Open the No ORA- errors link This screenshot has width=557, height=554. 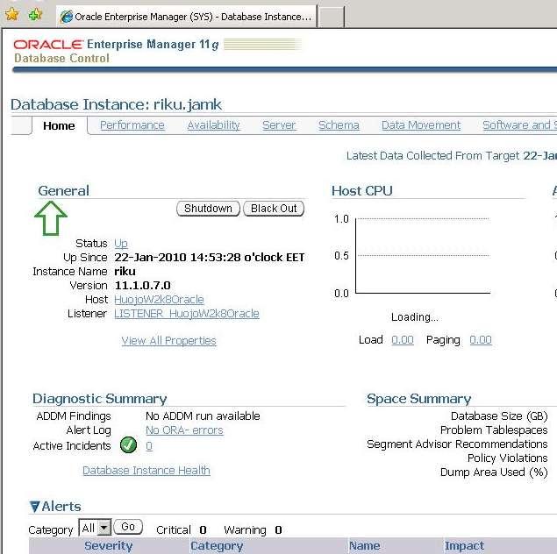(x=184, y=430)
